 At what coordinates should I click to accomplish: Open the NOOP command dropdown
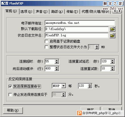click(x=64, y=86)
